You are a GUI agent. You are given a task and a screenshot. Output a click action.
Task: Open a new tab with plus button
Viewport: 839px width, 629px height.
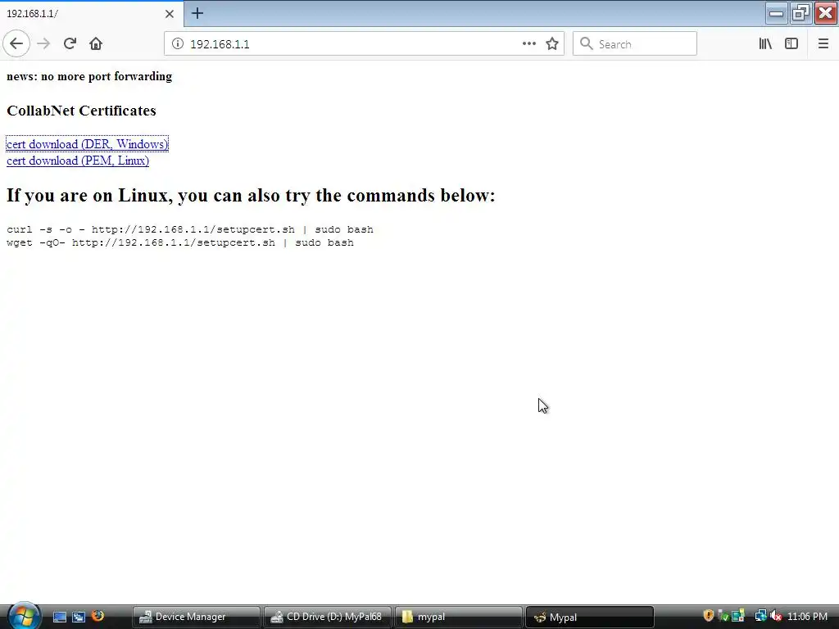pyautogui.click(x=197, y=13)
